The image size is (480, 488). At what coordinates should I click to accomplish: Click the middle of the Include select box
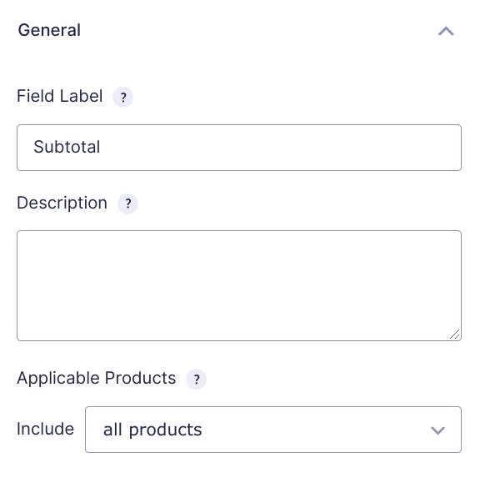[x=273, y=430]
